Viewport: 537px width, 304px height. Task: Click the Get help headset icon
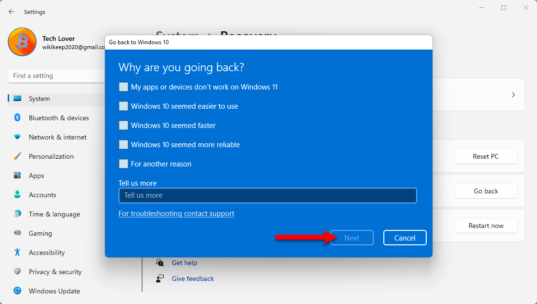coord(160,263)
